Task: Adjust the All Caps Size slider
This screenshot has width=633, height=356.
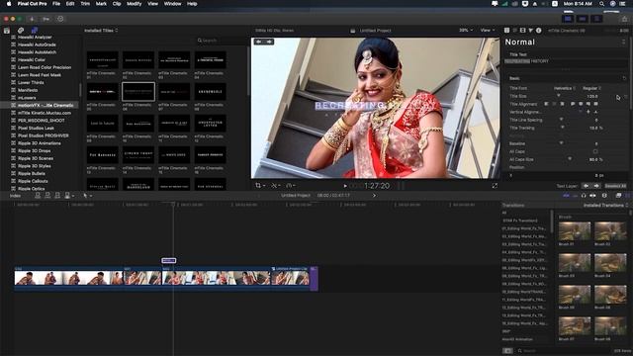Action: 570,159
